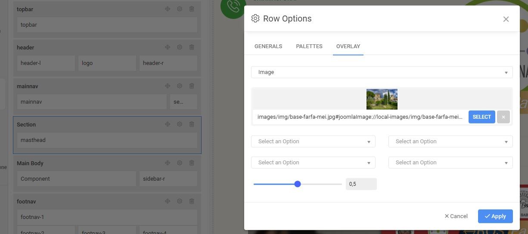
Task: Click the trash icon on the Section row
Action: 192,124
